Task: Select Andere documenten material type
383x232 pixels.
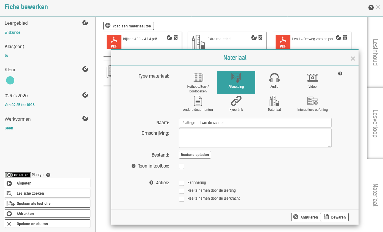Action: tap(198, 104)
